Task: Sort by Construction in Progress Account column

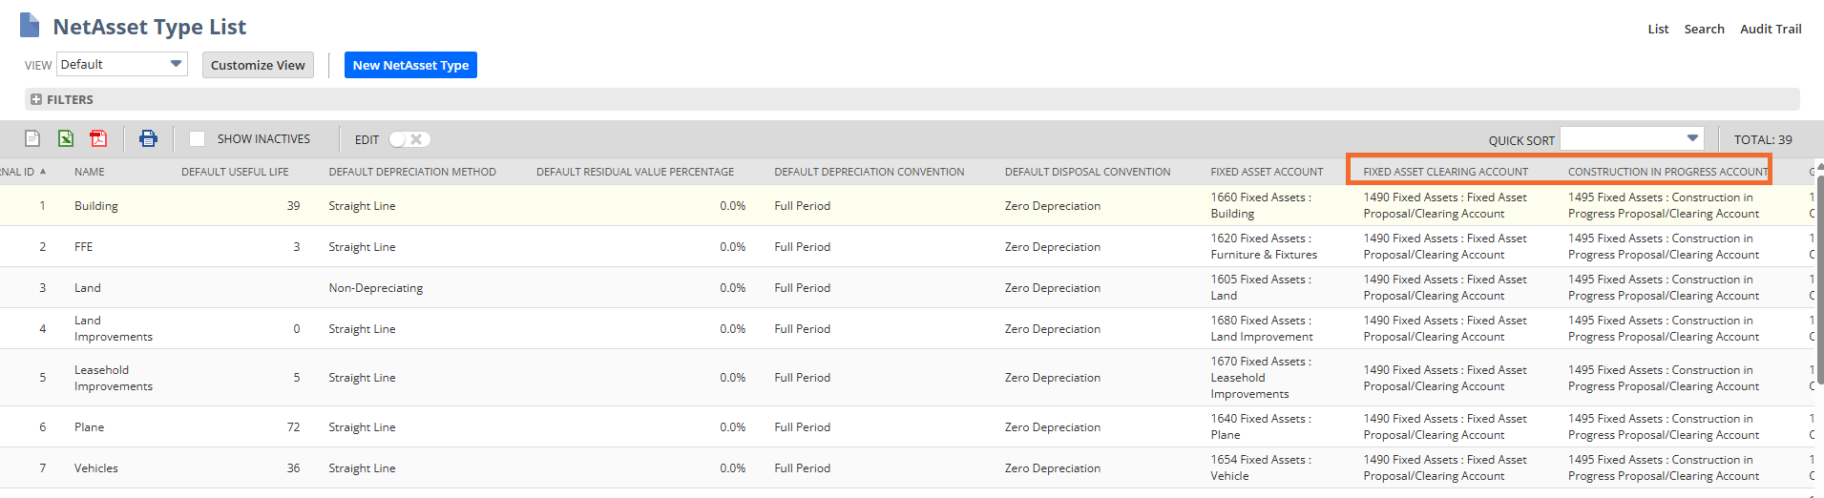Action: click(1667, 172)
